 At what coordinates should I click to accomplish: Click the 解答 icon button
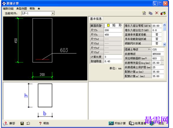(x=9, y=123)
